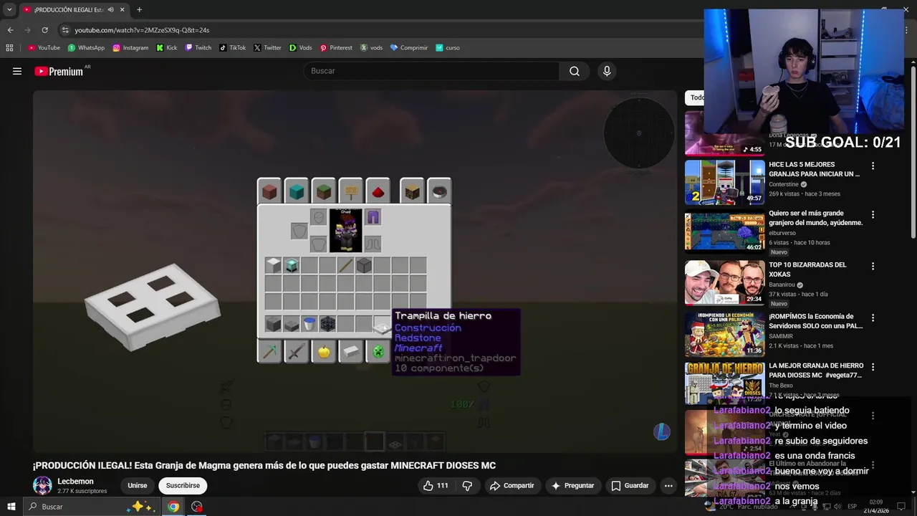917x516 pixels.
Task: Save video with Guardar button
Action: point(630,485)
